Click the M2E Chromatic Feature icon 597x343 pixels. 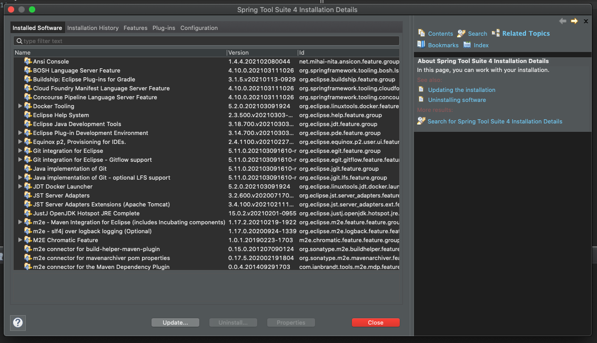click(x=28, y=240)
